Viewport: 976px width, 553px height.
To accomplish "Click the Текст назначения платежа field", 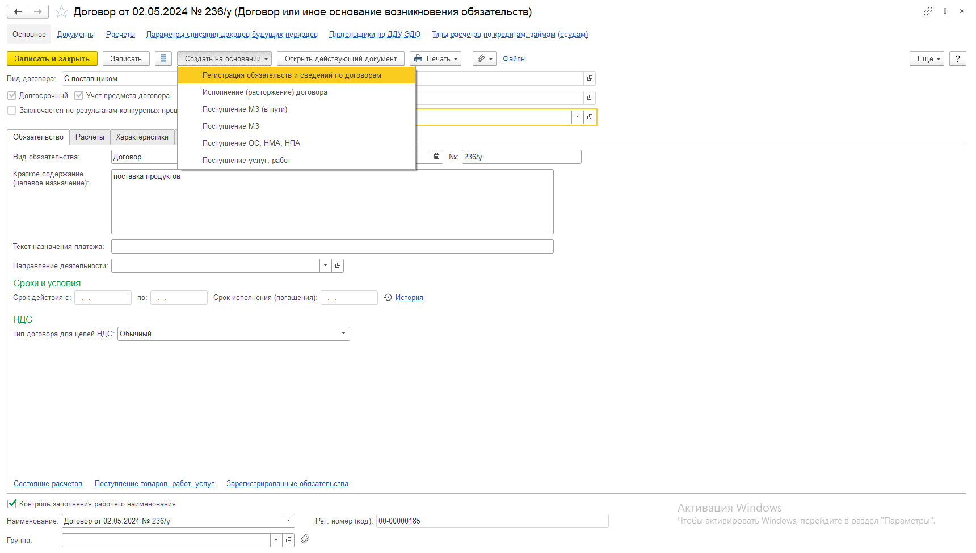I will point(333,246).
